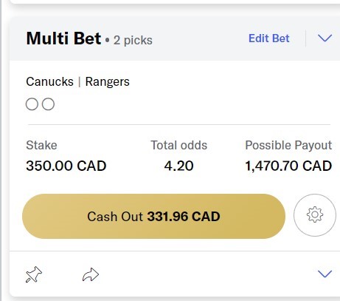Open Edit Bet
The width and height of the screenshot is (340, 301).
(269, 38)
